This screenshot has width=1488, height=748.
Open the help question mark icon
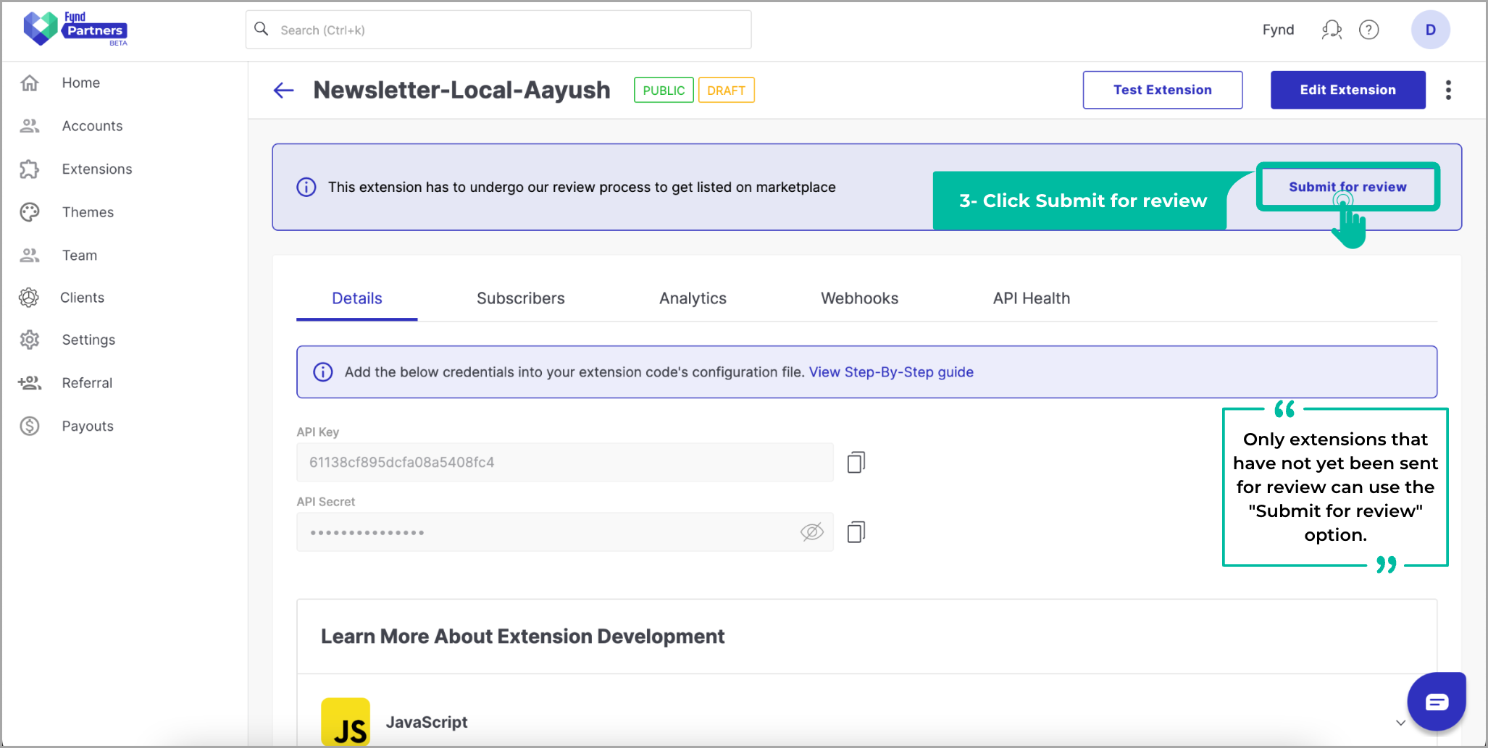pyautogui.click(x=1368, y=30)
